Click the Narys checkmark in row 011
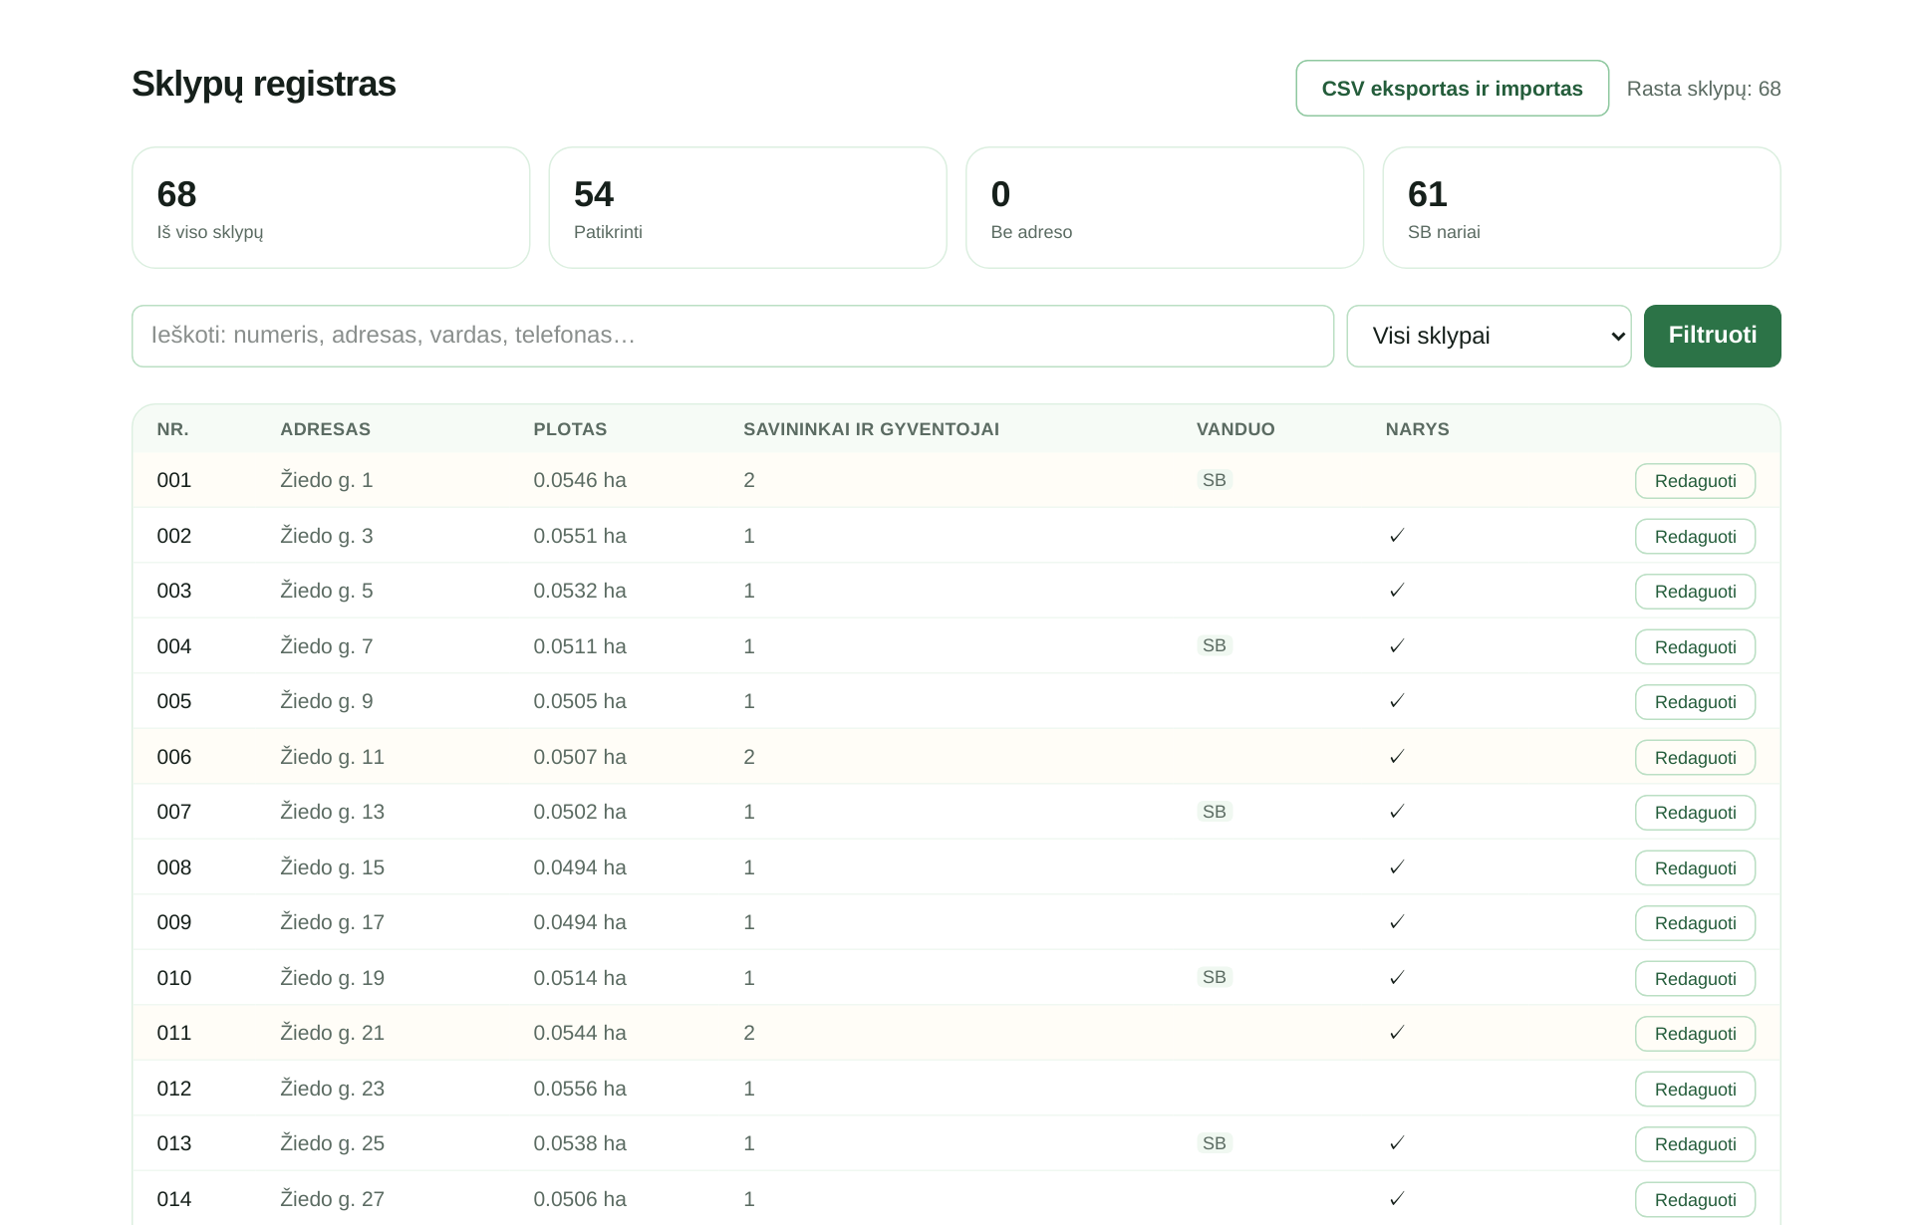 click(x=1397, y=1033)
